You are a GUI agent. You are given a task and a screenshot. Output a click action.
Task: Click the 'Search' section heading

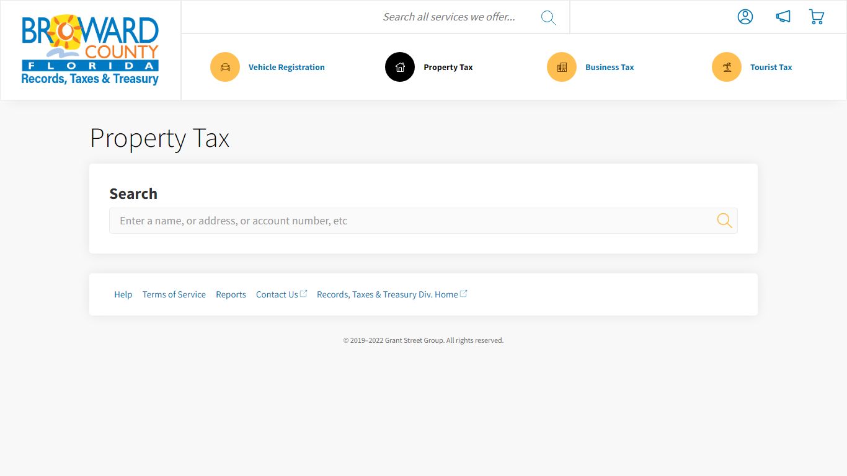click(133, 194)
